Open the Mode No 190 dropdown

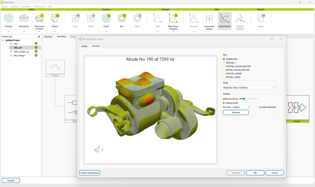pos(249,87)
